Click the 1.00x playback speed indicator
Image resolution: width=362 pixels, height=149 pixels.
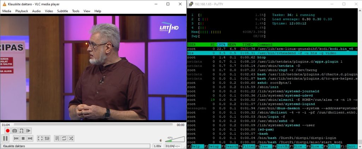(x=158, y=146)
